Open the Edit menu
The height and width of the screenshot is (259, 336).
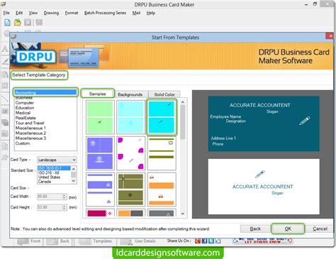tap(19, 13)
